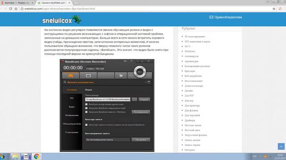Click the snelwilcox dinosaur logo
Screen dimensions: 286x160
[62, 20]
